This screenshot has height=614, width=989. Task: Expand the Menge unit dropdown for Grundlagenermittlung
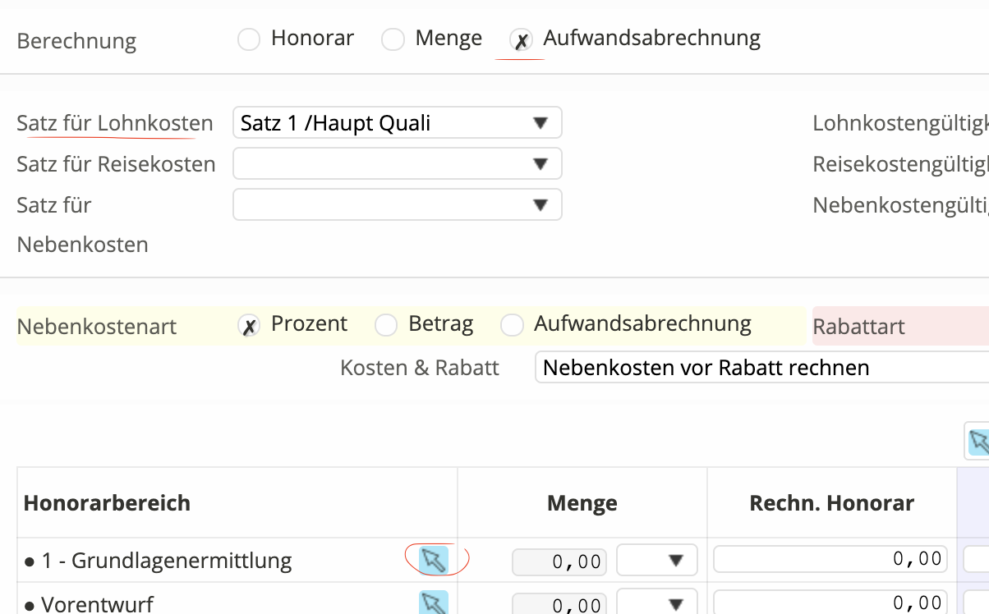[657, 561]
